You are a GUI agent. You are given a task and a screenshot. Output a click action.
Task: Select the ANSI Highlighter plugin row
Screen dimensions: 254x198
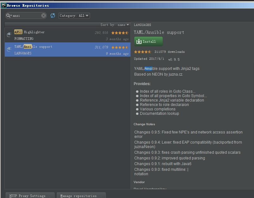point(68,35)
